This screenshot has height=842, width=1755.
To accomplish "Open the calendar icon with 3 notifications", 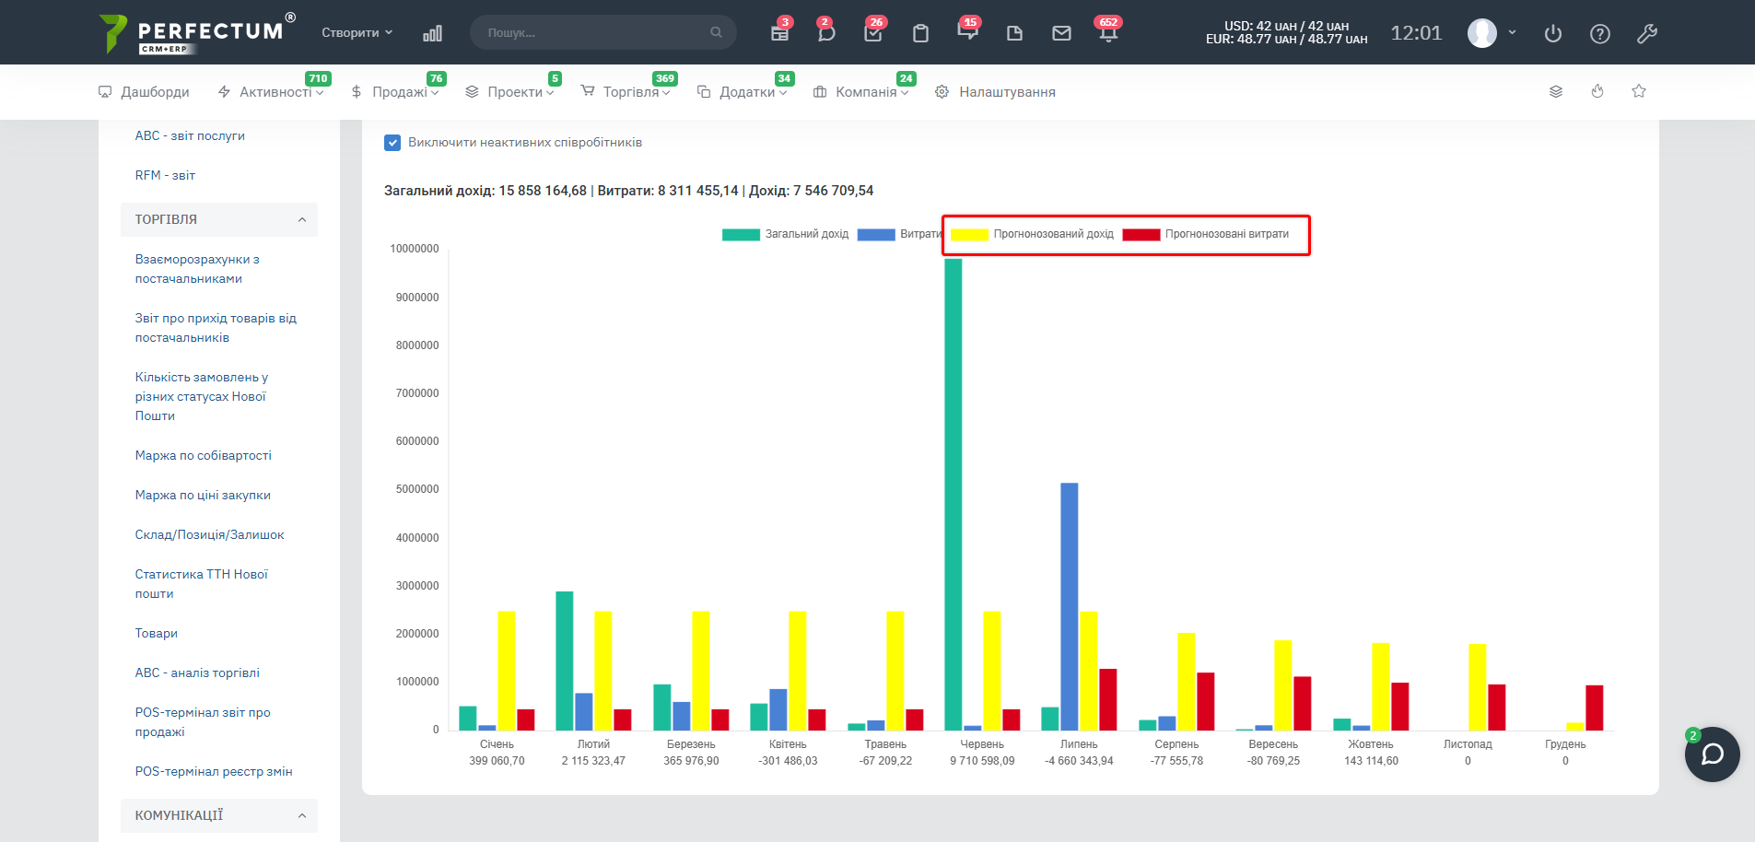I will [x=779, y=33].
